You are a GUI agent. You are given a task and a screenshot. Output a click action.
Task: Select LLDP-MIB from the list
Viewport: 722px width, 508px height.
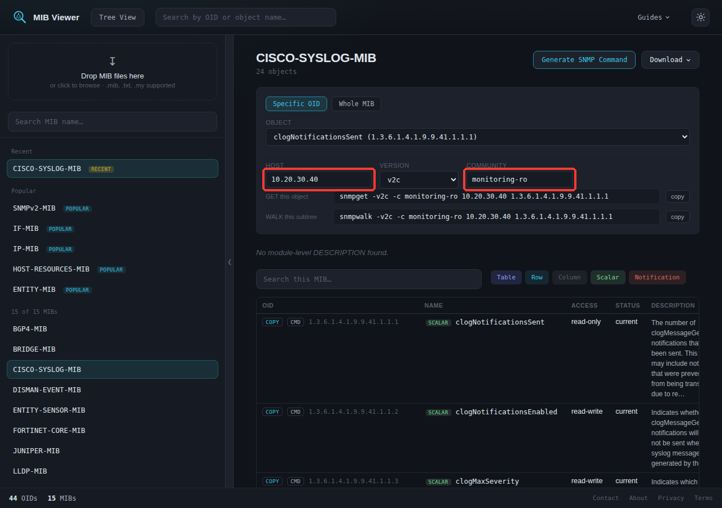point(112,471)
